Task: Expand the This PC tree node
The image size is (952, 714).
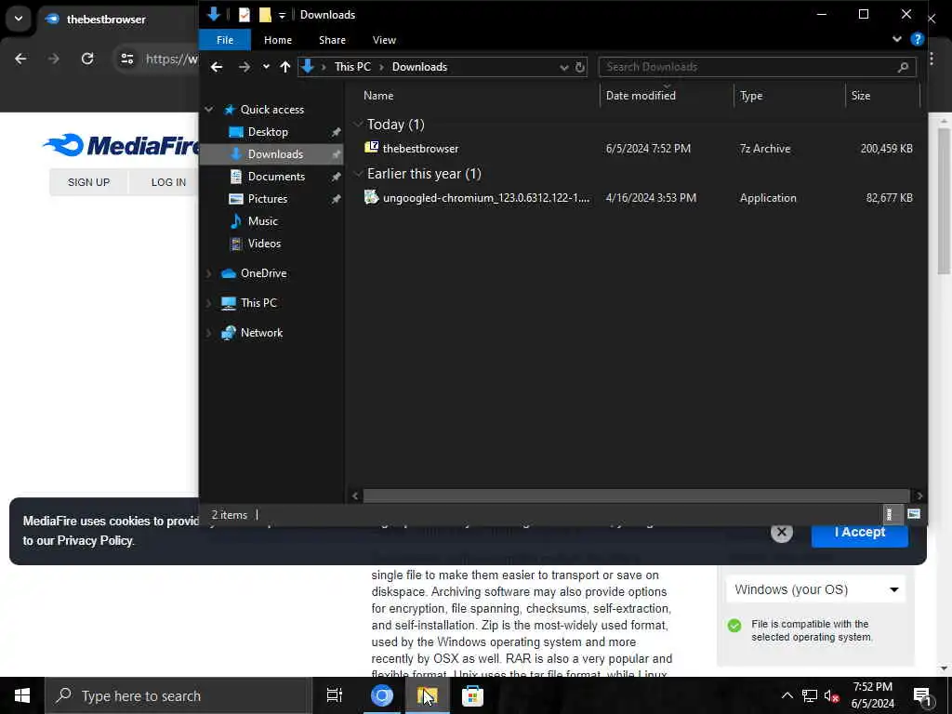Action: [209, 303]
